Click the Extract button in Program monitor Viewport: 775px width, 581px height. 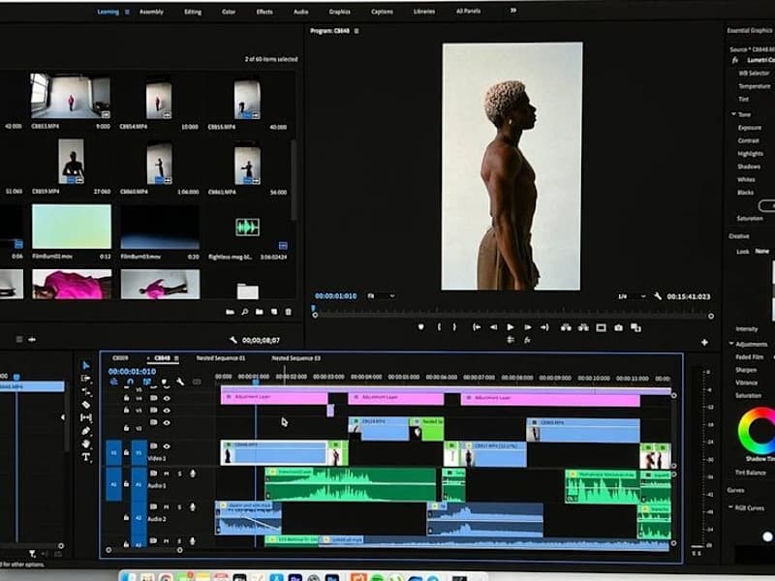coord(583,327)
